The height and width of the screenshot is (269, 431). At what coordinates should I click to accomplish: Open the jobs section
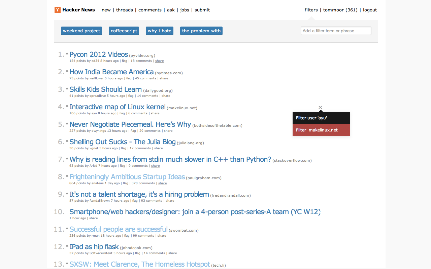[x=185, y=10]
